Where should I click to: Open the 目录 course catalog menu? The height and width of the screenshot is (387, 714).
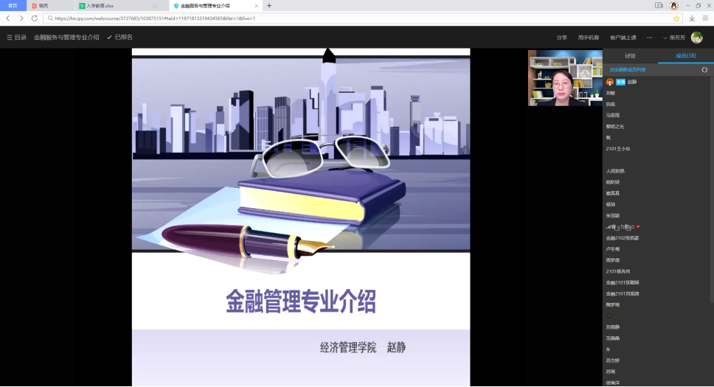16,37
